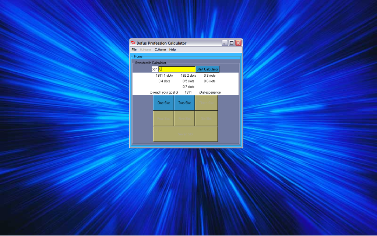Click the '0 3 slots' result text
377x236 pixels.
(x=209, y=76)
